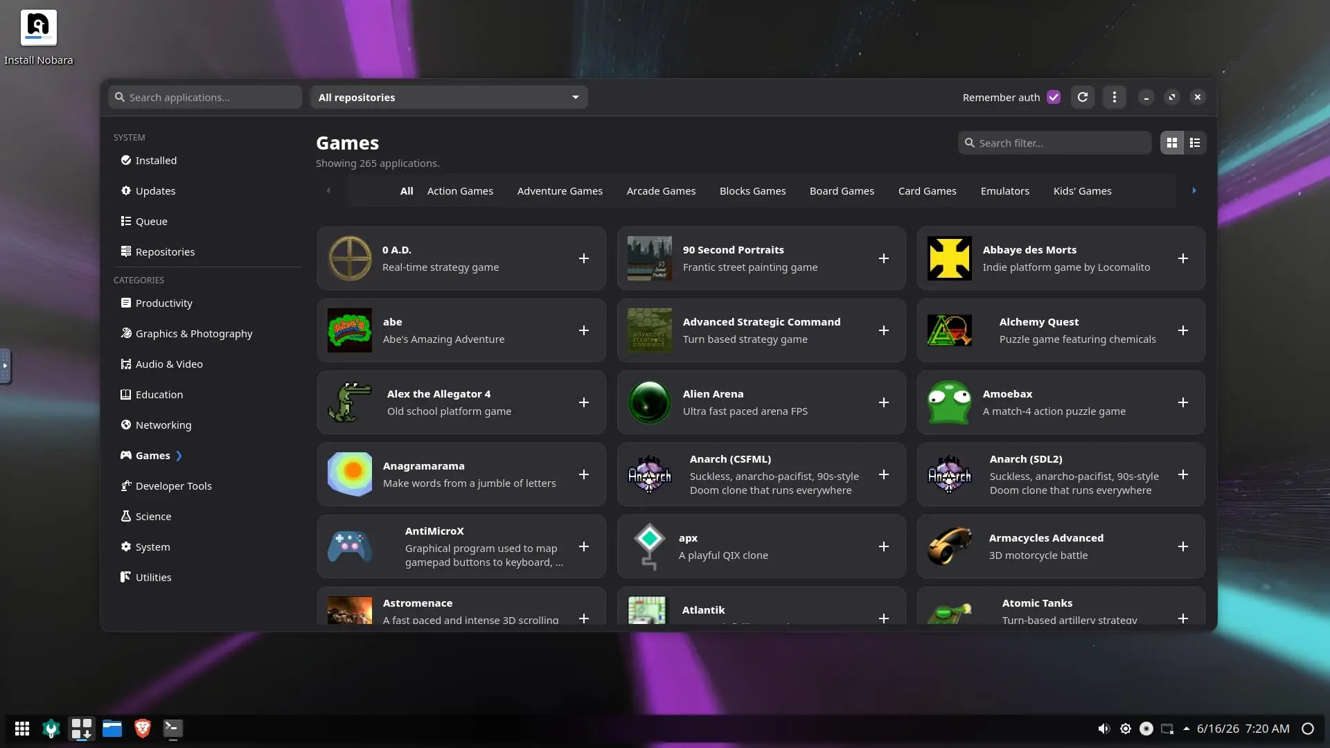Add AntiMicroX with plus button

coord(584,546)
